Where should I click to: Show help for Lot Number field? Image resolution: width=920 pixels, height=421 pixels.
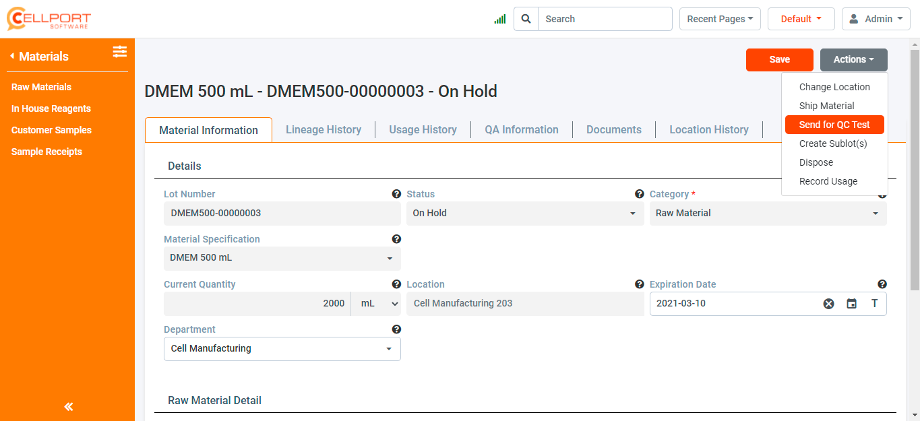pos(396,194)
